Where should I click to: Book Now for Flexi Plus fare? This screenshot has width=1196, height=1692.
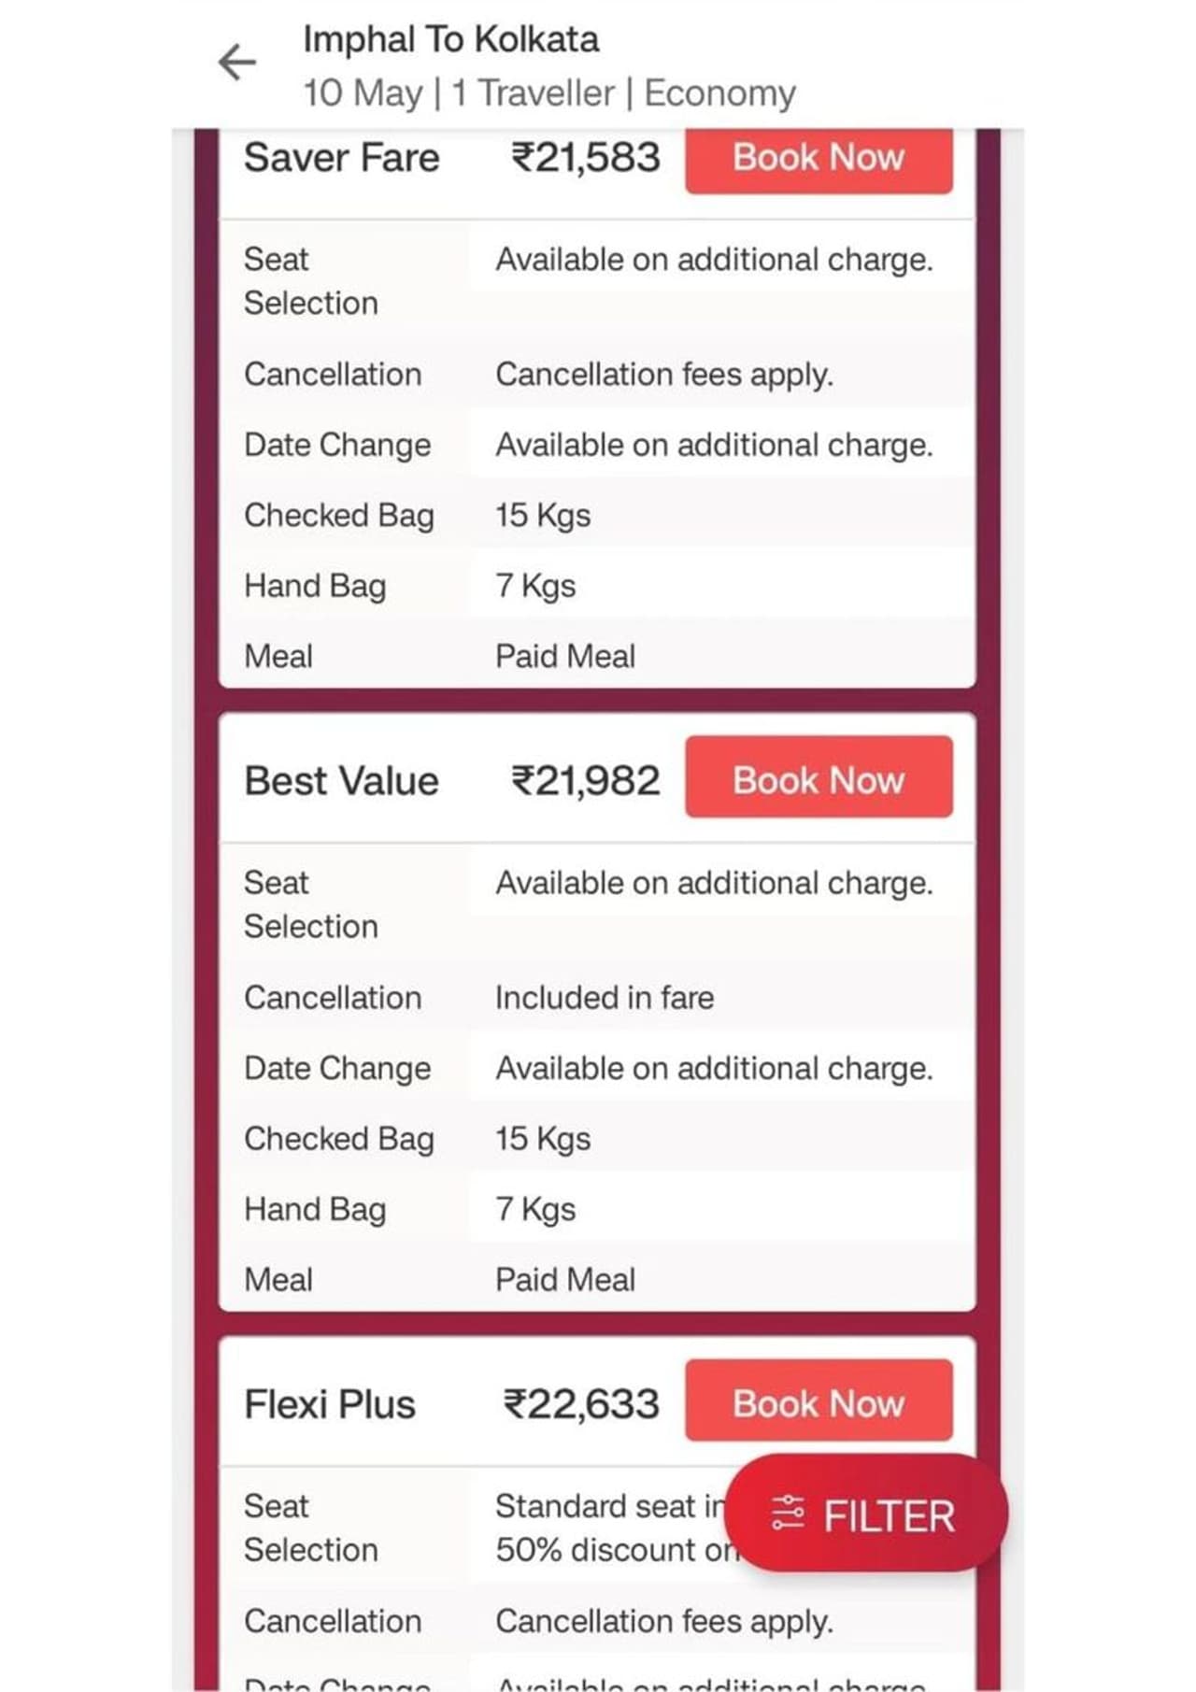pyautogui.click(x=819, y=1402)
